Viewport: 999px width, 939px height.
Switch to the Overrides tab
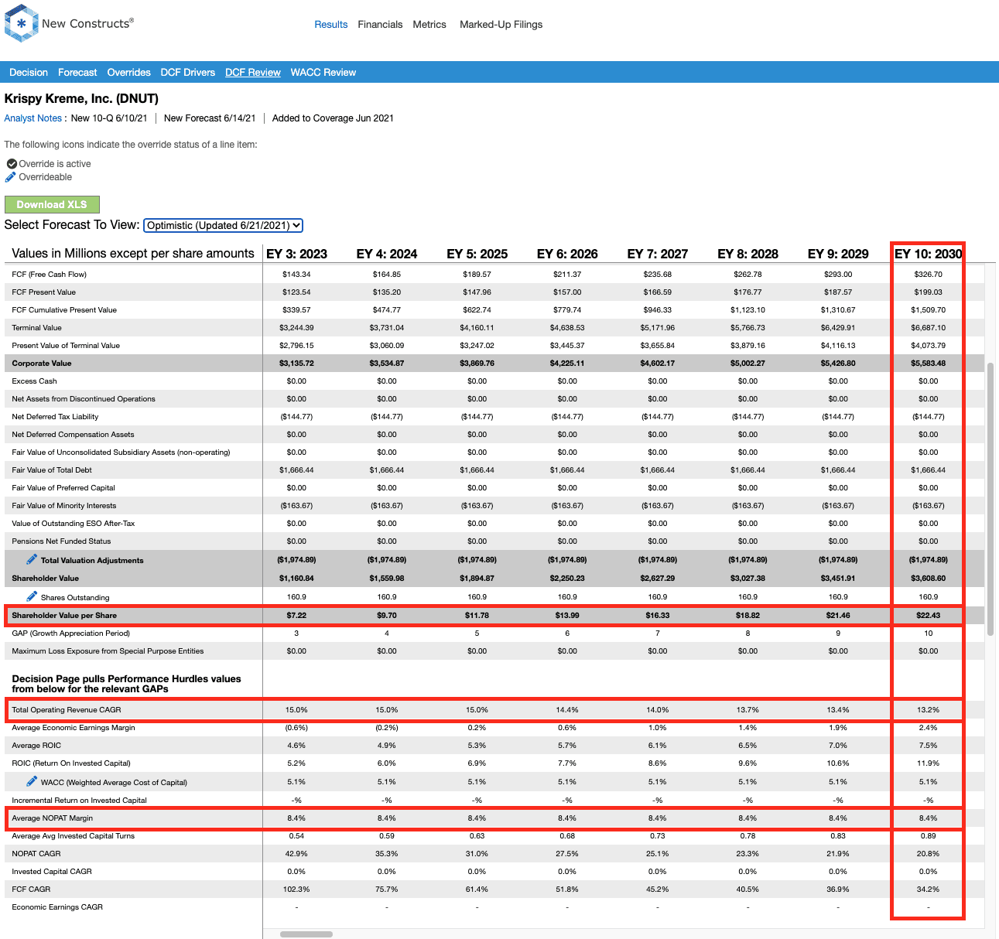pos(129,73)
